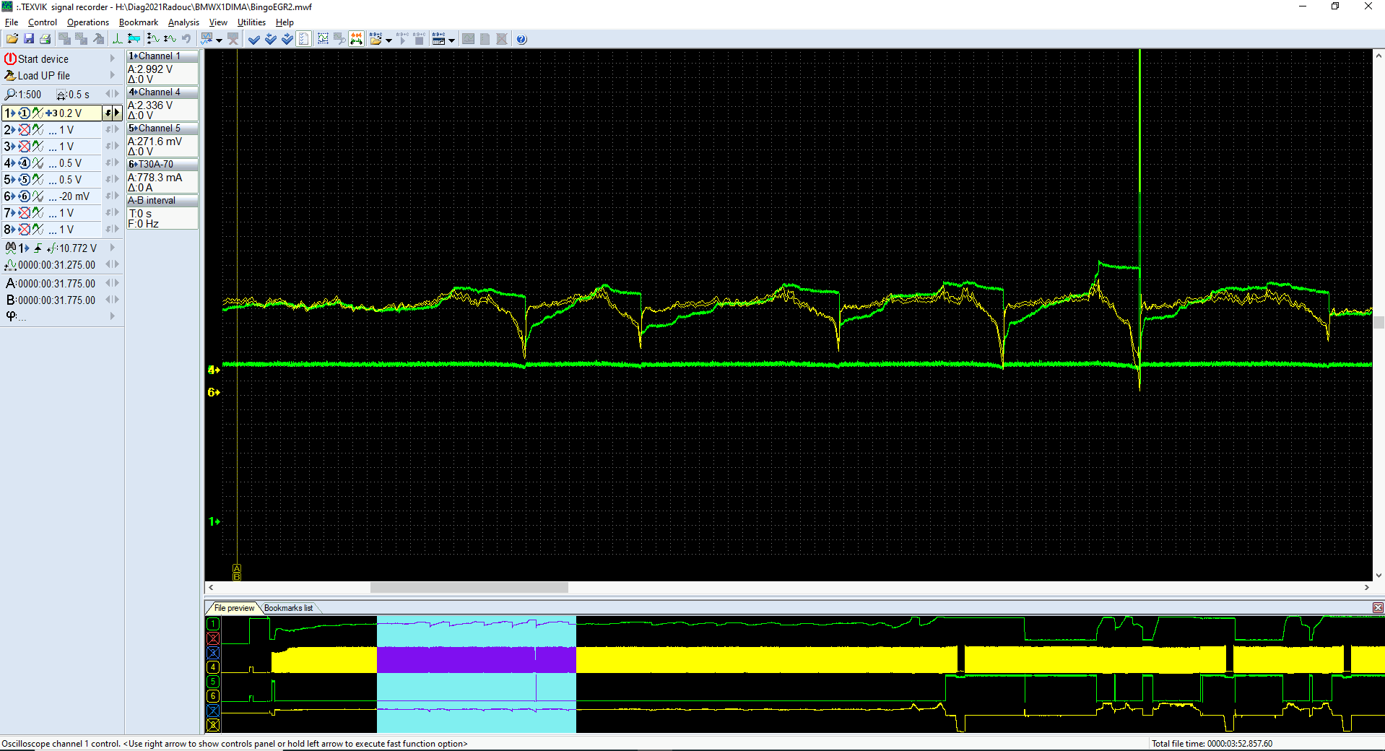Open the Analysis menu

tap(183, 22)
